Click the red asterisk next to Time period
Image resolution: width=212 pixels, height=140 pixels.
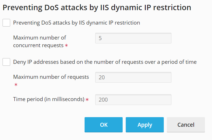[87, 100]
